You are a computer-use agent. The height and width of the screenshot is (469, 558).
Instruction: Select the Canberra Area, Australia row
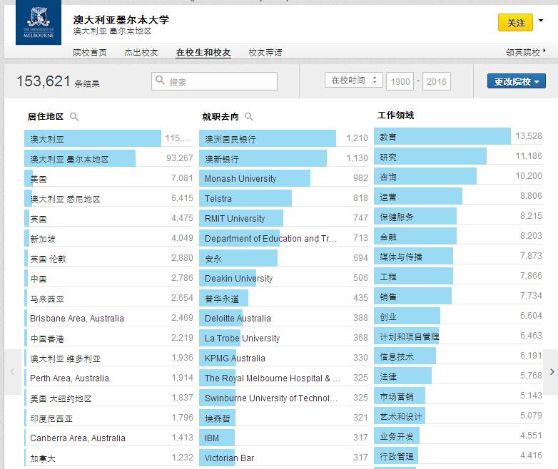pyautogui.click(x=109, y=438)
